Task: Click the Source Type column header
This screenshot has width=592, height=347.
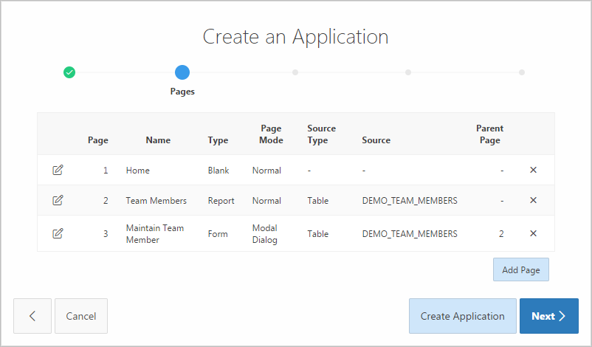Action: pyautogui.click(x=321, y=134)
